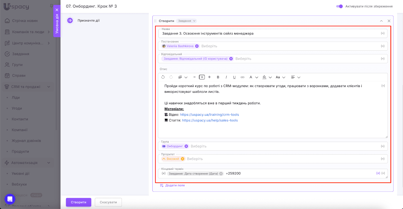Insert variable into Опис description
The height and width of the screenshot is (209, 403).
click(383, 86)
